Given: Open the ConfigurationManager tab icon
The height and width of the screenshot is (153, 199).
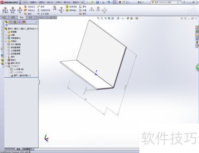Looking at the screenshot, I should [15, 22].
